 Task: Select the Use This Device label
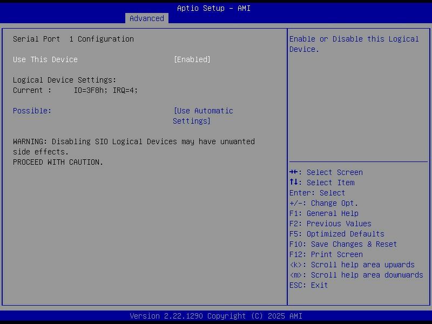45,59
